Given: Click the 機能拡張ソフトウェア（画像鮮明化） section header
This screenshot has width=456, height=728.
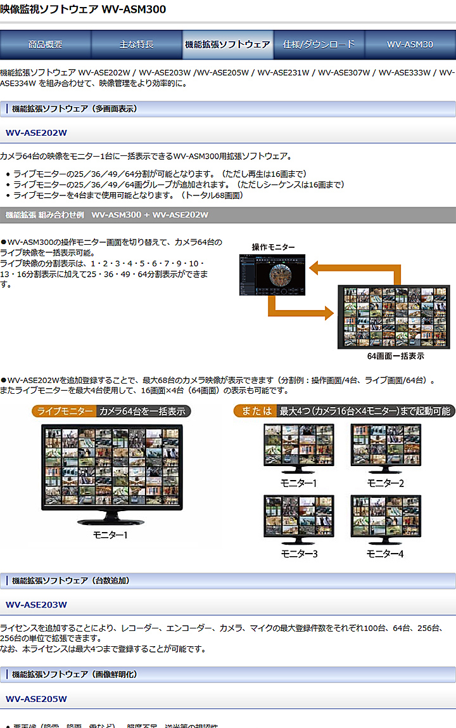Looking at the screenshot, I should pos(228,675).
